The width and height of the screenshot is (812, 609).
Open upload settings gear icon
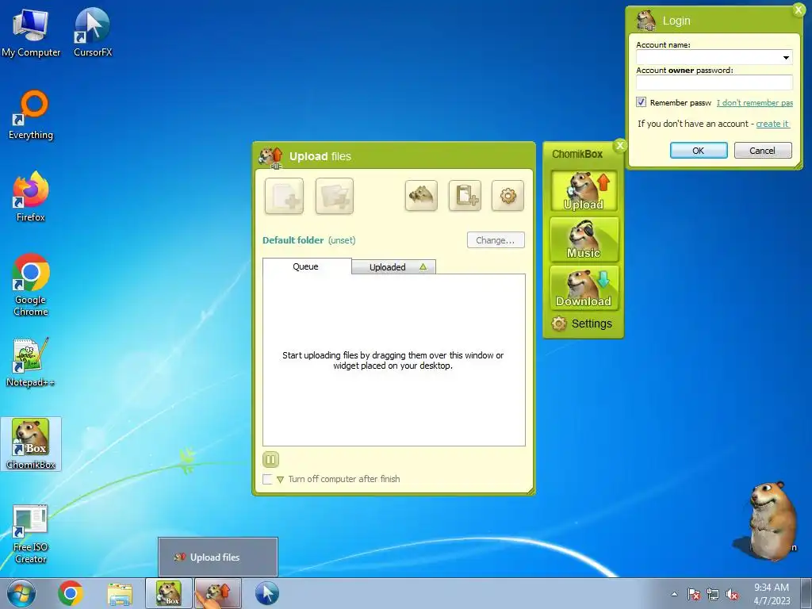(x=507, y=195)
